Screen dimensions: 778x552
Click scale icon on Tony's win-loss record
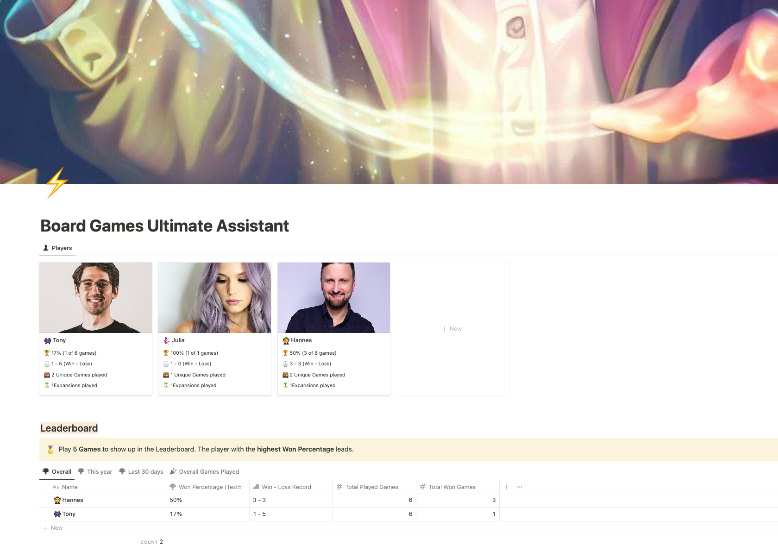pyautogui.click(x=47, y=364)
